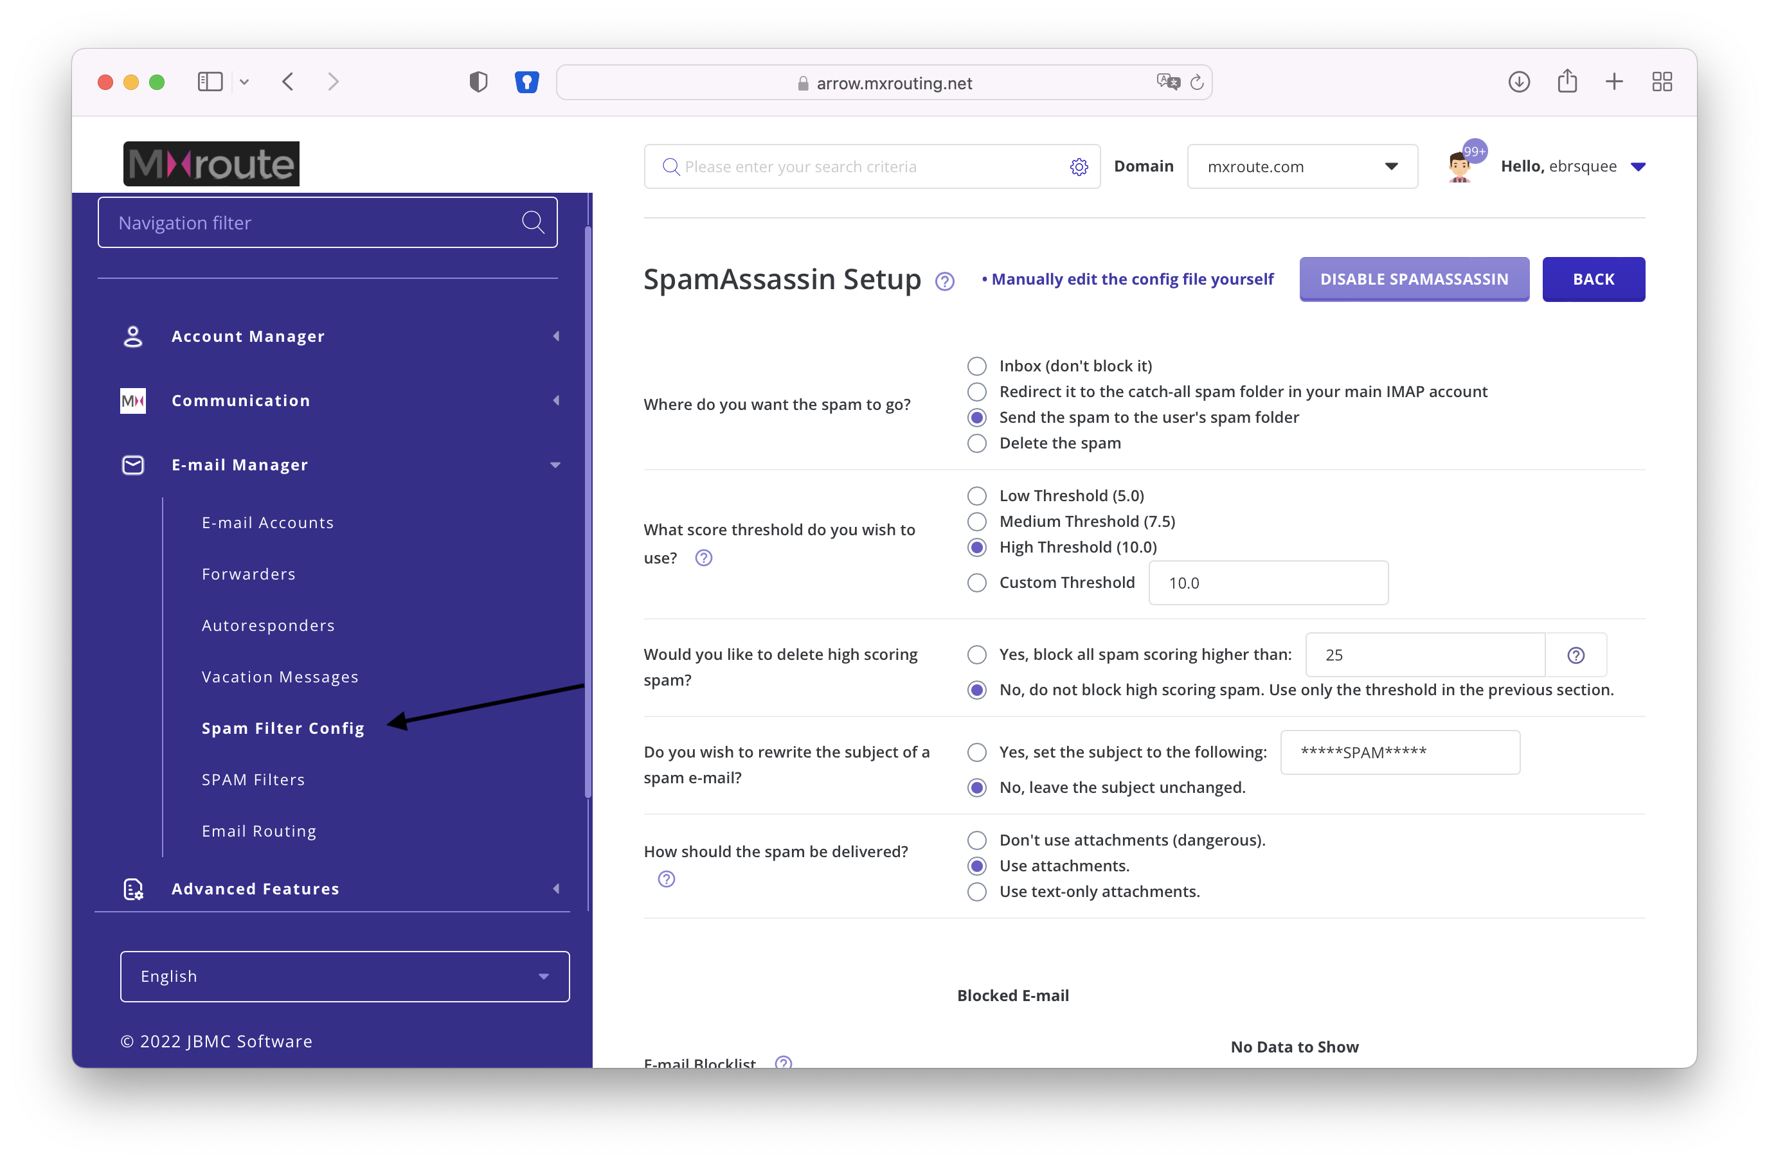This screenshot has width=1769, height=1163.
Task: Click 'Manually edit the config file yourself' link
Action: pos(1131,279)
